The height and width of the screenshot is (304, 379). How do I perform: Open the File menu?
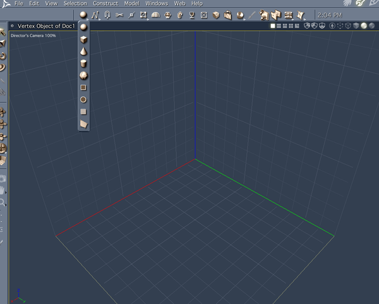[18, 3]
